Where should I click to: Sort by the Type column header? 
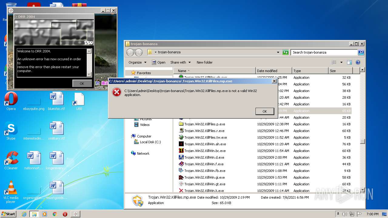(310, 71)
